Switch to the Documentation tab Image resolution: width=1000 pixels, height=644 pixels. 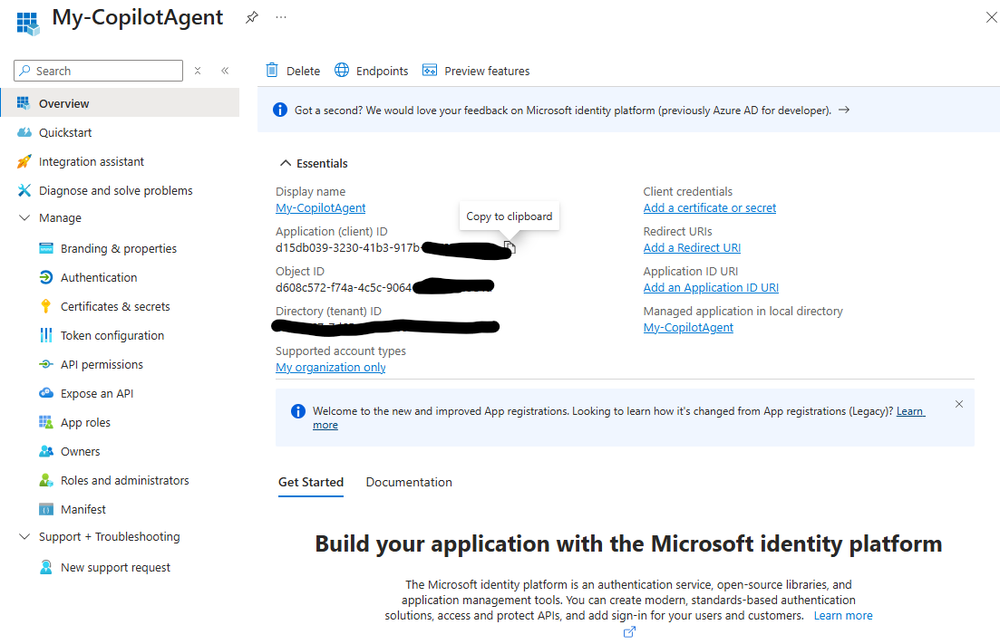click(x=409, y=482)
